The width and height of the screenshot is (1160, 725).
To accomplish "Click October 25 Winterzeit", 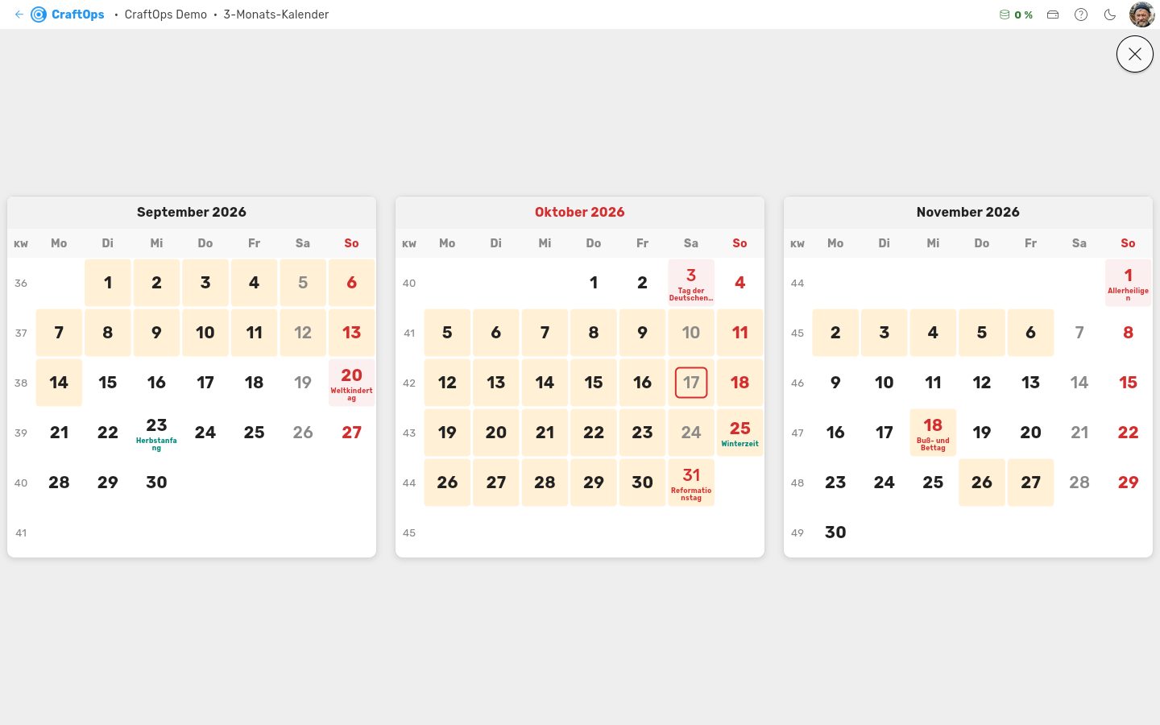I will tap(740, 433).
